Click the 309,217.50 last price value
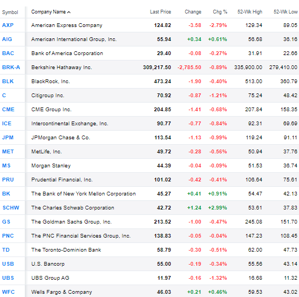This screenshot has height=297, width=299. 157,67
